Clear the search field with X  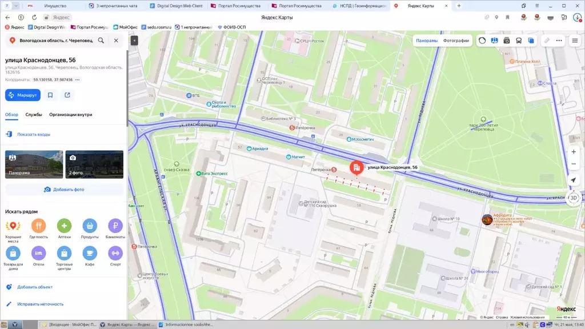(x=116, y=41)
